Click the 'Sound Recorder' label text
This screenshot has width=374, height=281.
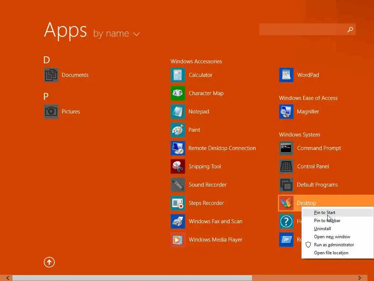207,185
